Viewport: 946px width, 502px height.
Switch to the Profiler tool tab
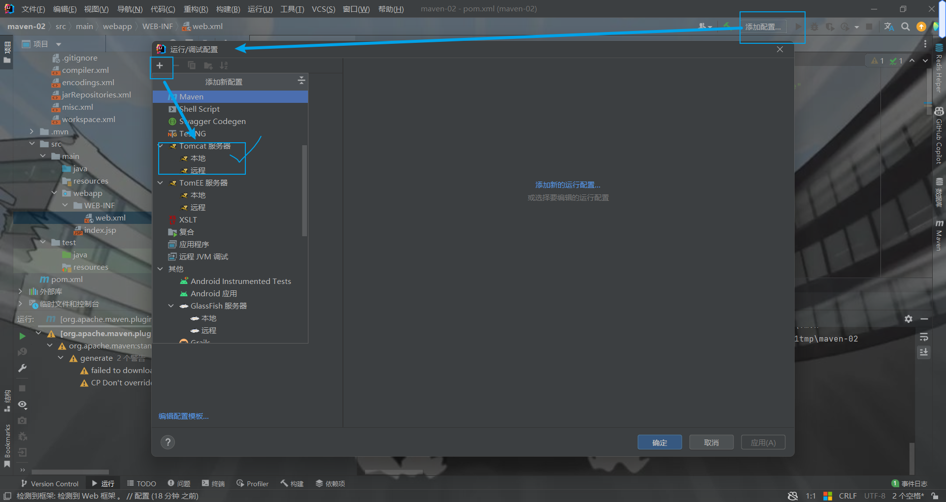click(x=252, y=484)
